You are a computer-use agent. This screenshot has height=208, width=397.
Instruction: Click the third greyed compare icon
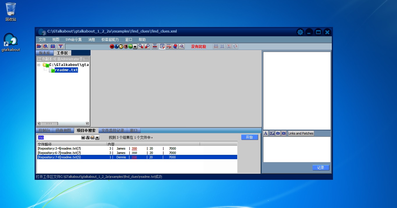[x=228, y=46]
